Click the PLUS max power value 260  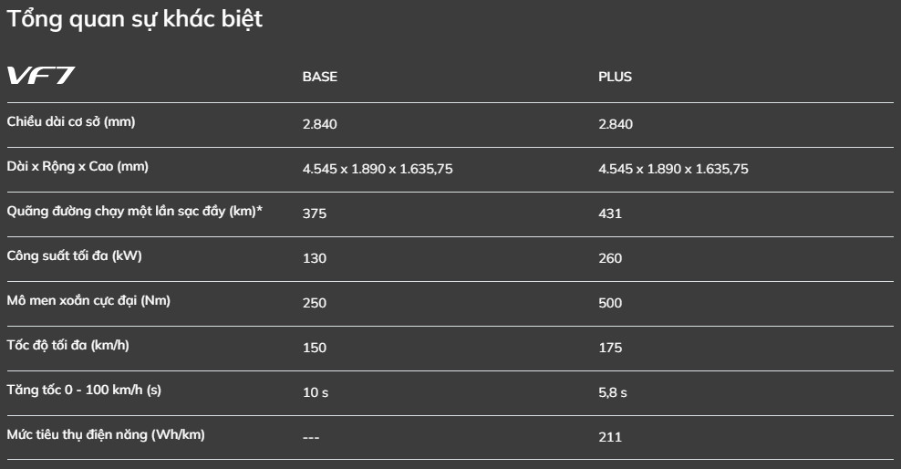(x=610, y=258)
